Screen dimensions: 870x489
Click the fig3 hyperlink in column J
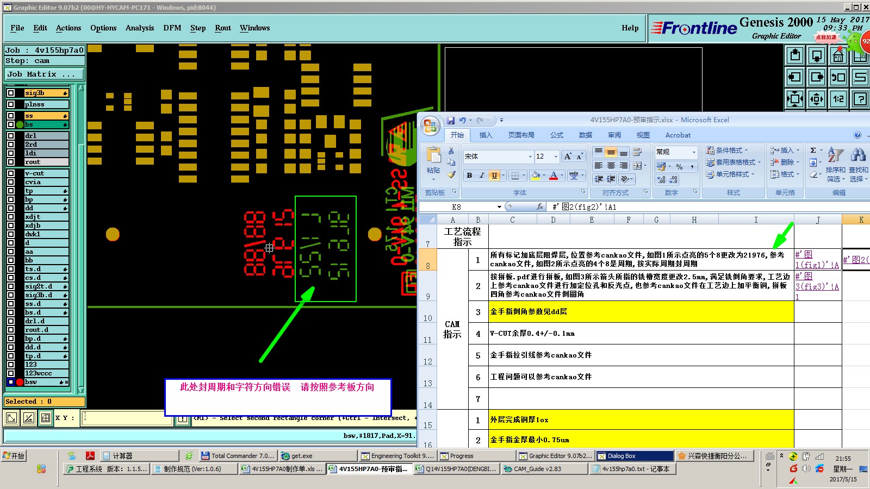tap(817, 286)
